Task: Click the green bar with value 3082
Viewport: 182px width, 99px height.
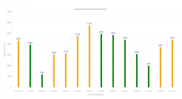Action: tap(137, 70)
